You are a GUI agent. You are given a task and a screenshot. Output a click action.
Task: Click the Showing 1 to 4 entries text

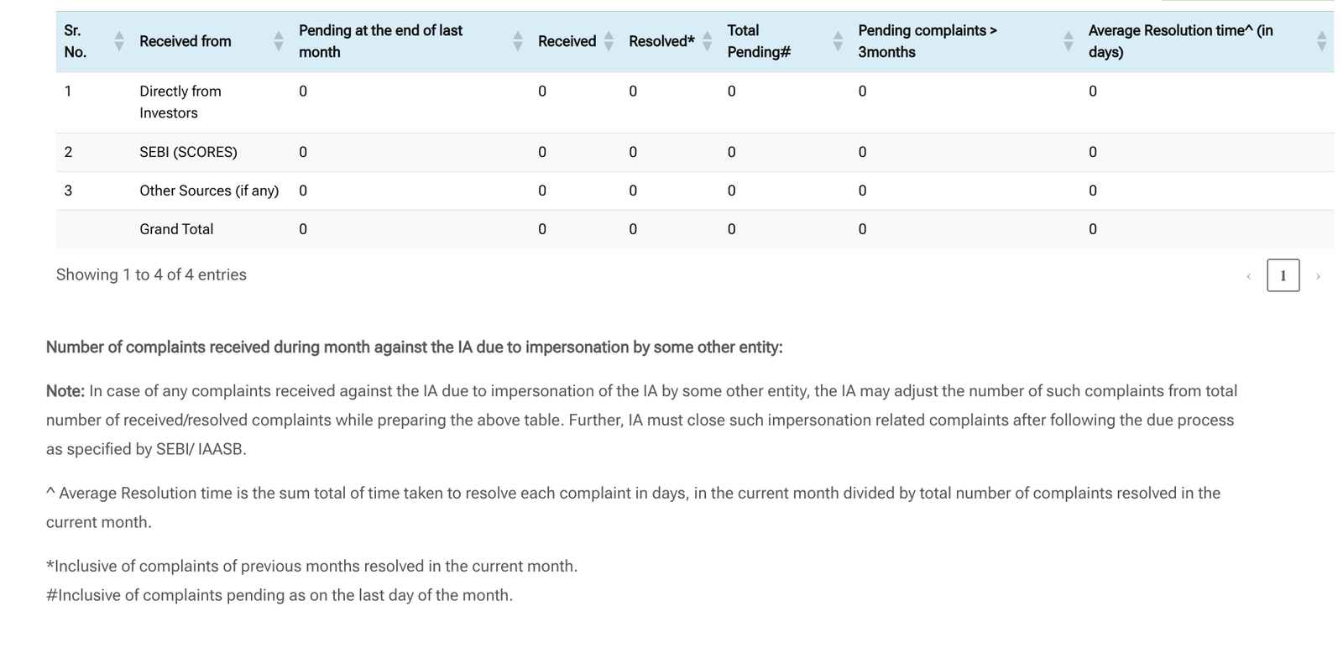click(x=151, y=274)
